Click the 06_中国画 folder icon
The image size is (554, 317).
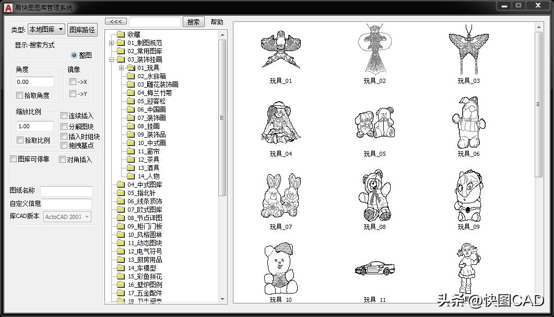[131, 109]
